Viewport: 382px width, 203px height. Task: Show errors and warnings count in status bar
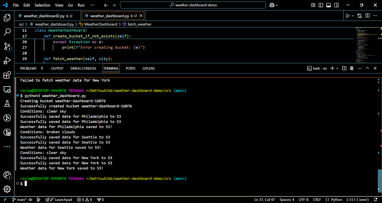point(85,200)
